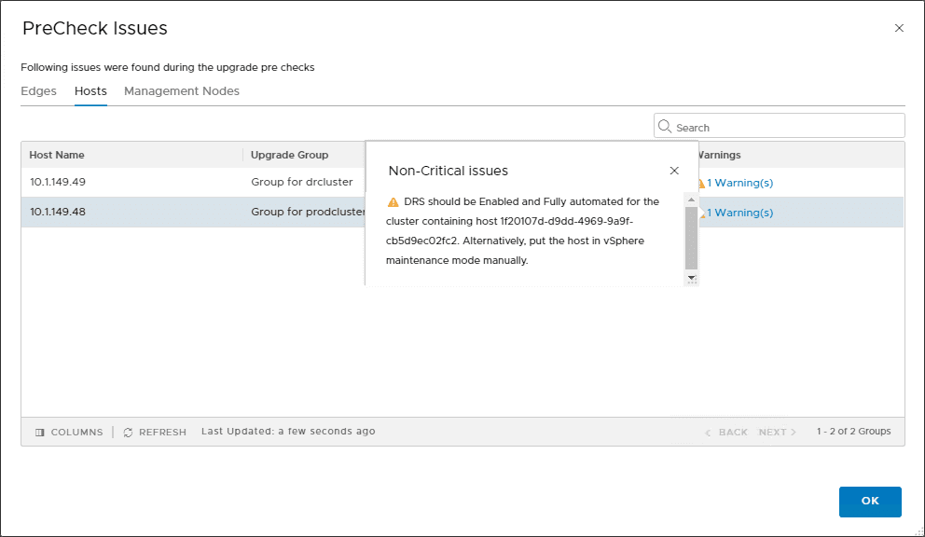The width and height of the screenshot is (925, 537).
Task: Open the COLUMNS picker icon
Action: point(38,432)
